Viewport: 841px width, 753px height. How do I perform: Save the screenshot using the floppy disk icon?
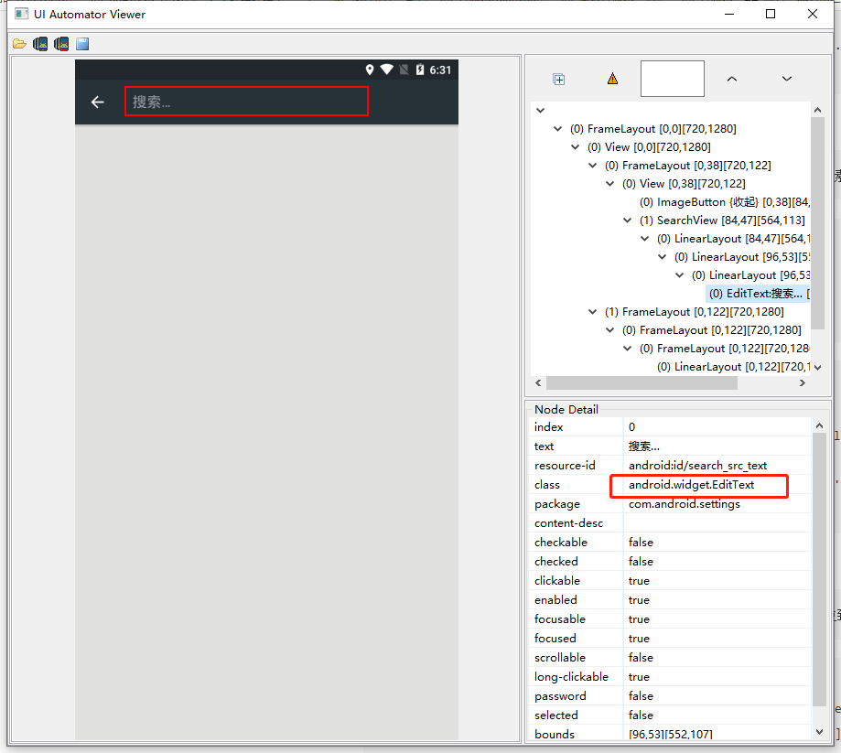pos(82,44)
